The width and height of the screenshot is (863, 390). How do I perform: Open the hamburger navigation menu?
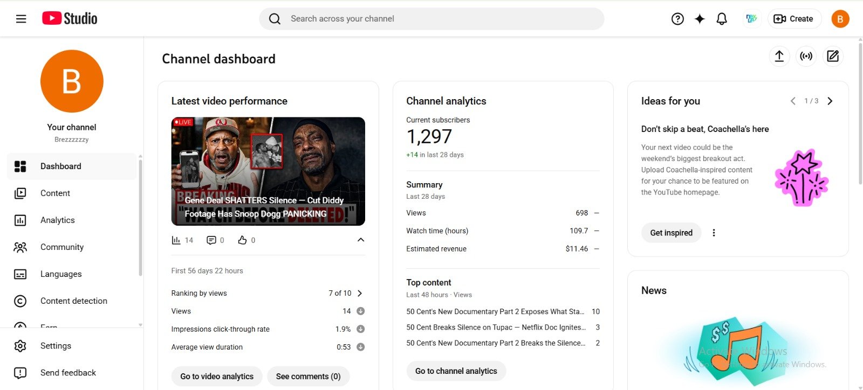[21, 19]
